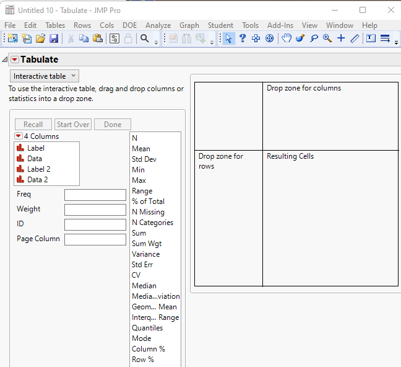Choose the Std Dev statistic
The width and height of the screenshot is (401, 367).
click(x=144, y=159)
